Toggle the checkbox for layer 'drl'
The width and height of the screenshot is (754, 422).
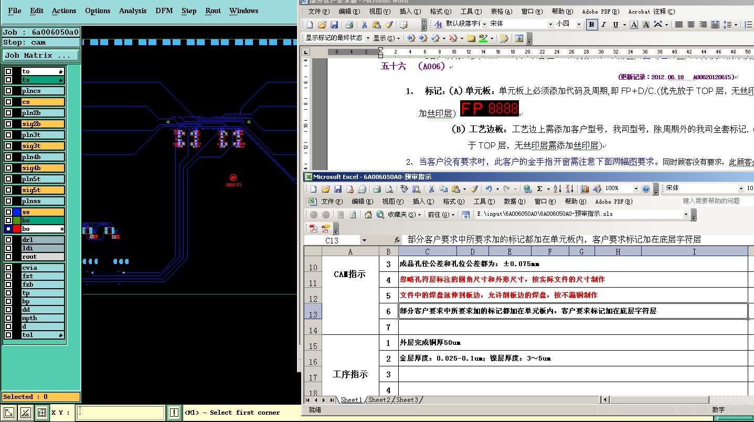point(8,240)
